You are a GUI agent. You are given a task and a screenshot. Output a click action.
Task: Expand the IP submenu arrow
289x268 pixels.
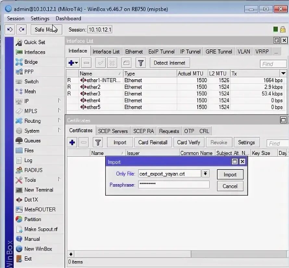[x=59, y=100]
